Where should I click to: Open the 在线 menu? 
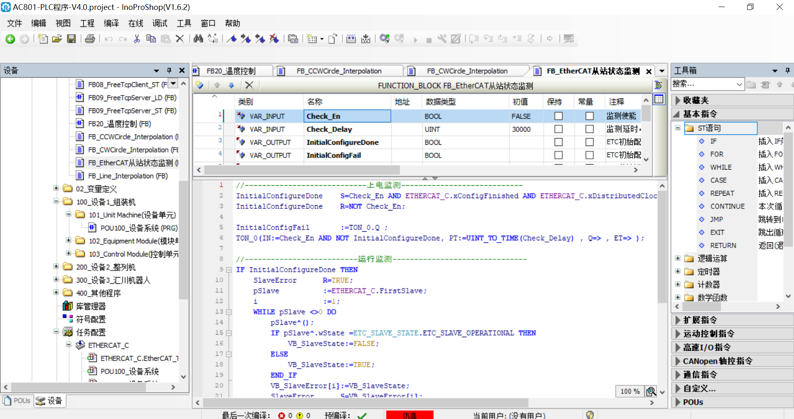click(x=136, y=23)
